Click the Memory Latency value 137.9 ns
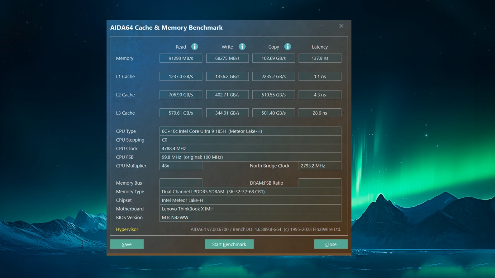495x278 pixels. 320,58
